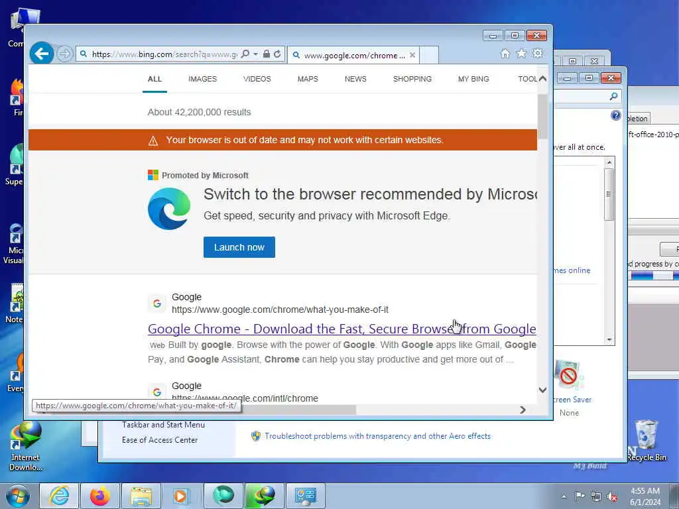
Task: Click the page's vertical scrollbar up arrow
Action: point(542,78)
